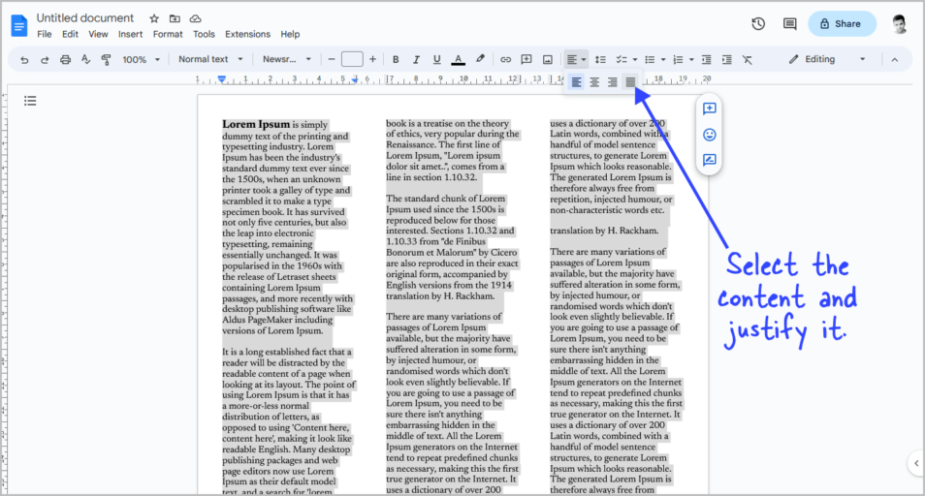This screenshot has height=496, width=925.
Task: Activate the paint format tool
Action: point(107,59)
